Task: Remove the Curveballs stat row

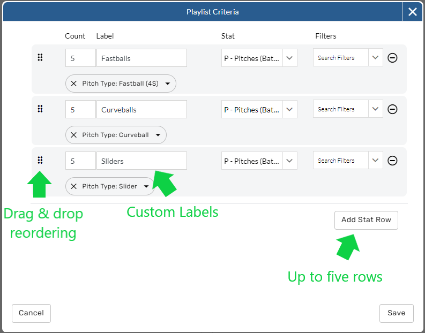Action: pos(392,109)
